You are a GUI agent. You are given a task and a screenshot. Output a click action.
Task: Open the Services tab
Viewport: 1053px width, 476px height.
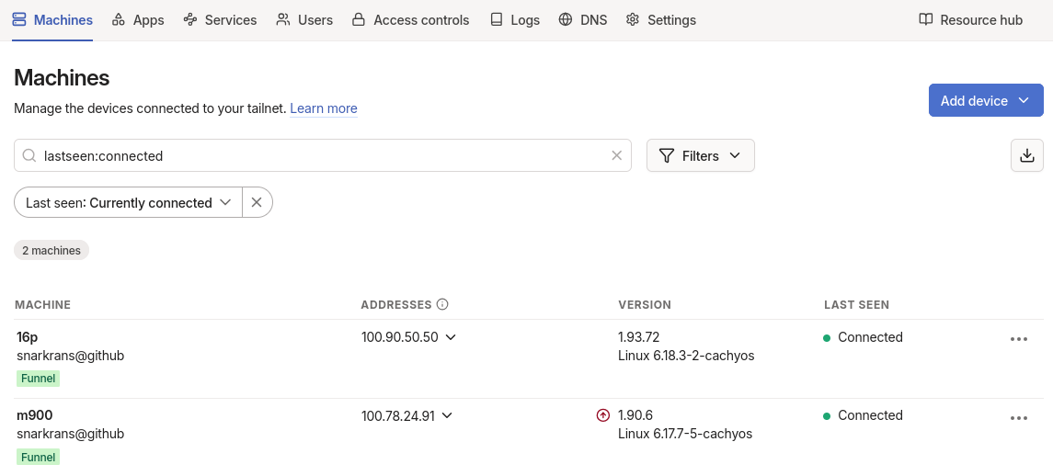coord(220,20)
